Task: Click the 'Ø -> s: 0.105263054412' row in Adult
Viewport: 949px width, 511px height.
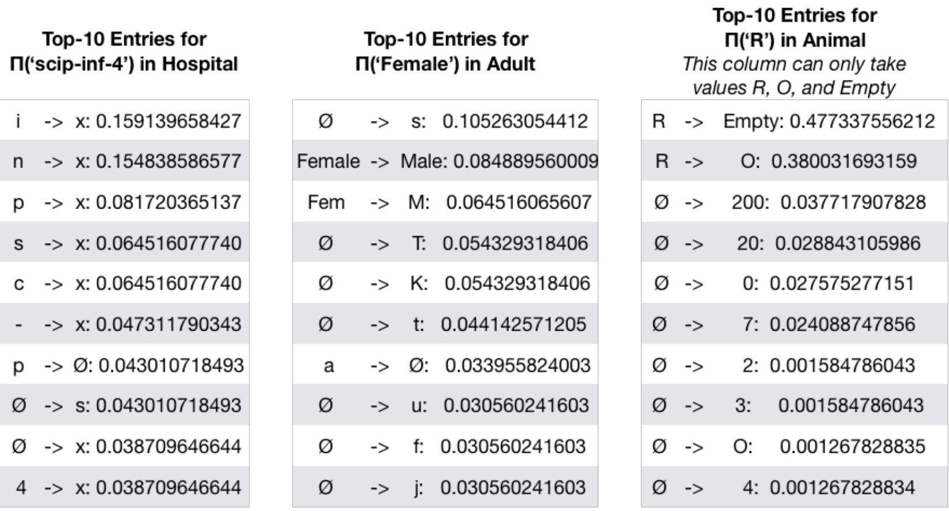Action: (445, 120)
